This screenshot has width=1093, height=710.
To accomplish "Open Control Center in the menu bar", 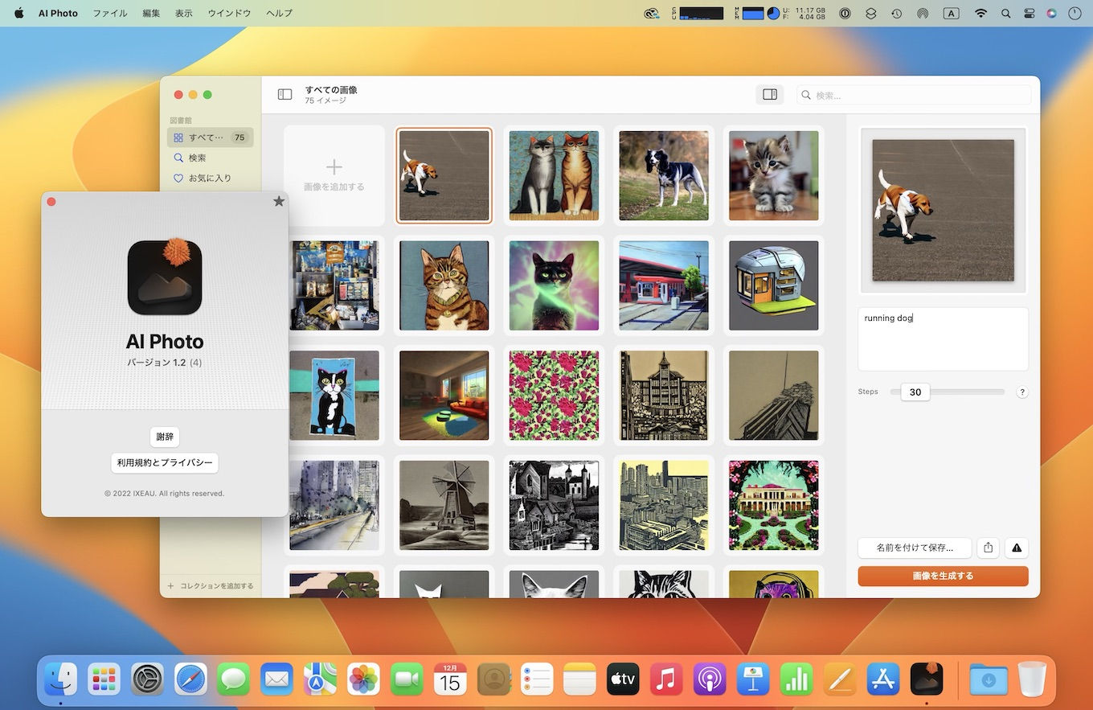I will [x=1030, y=14].
